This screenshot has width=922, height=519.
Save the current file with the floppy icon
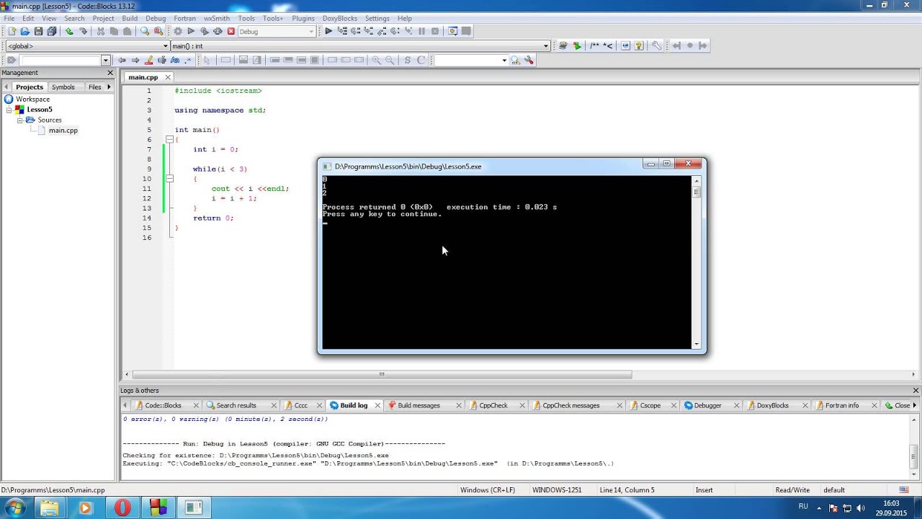pyautogui.click(x=38, y=31)
